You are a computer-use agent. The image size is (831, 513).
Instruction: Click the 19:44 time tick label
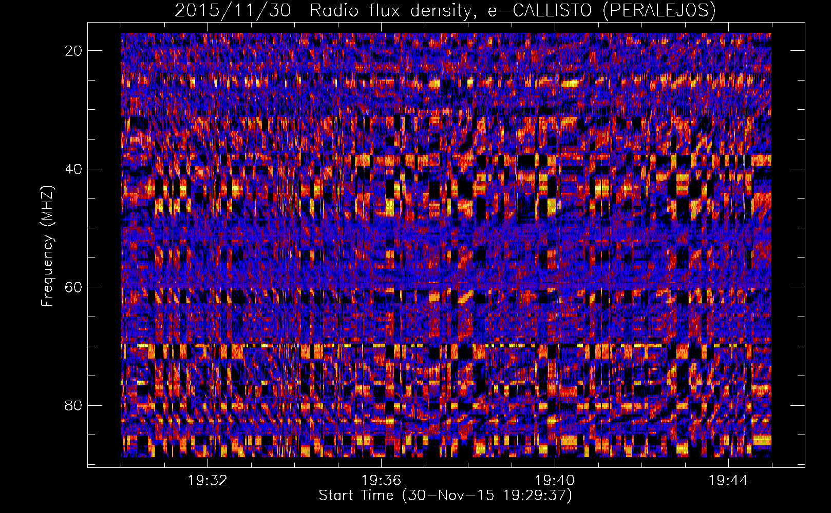click(x=728, y=481)
